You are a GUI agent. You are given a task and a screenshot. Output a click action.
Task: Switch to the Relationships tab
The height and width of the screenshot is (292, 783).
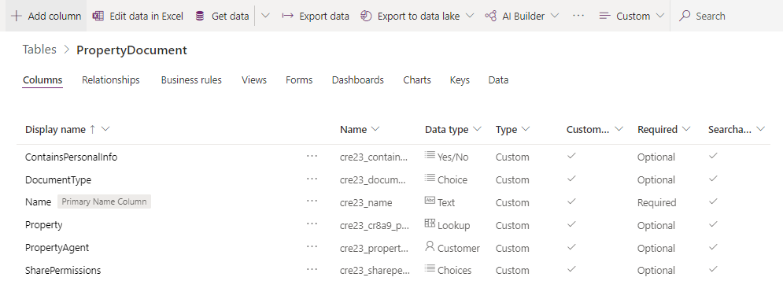[x=111, y=79]
